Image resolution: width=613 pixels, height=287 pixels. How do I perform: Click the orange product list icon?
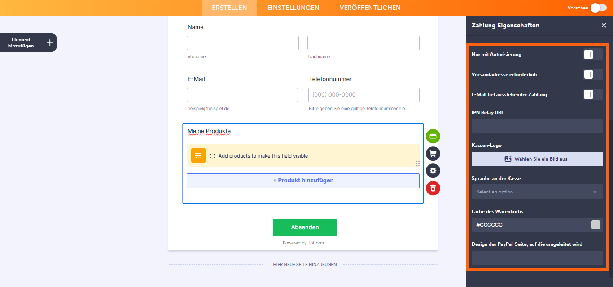pyautogui.click(x=198, y=155)
